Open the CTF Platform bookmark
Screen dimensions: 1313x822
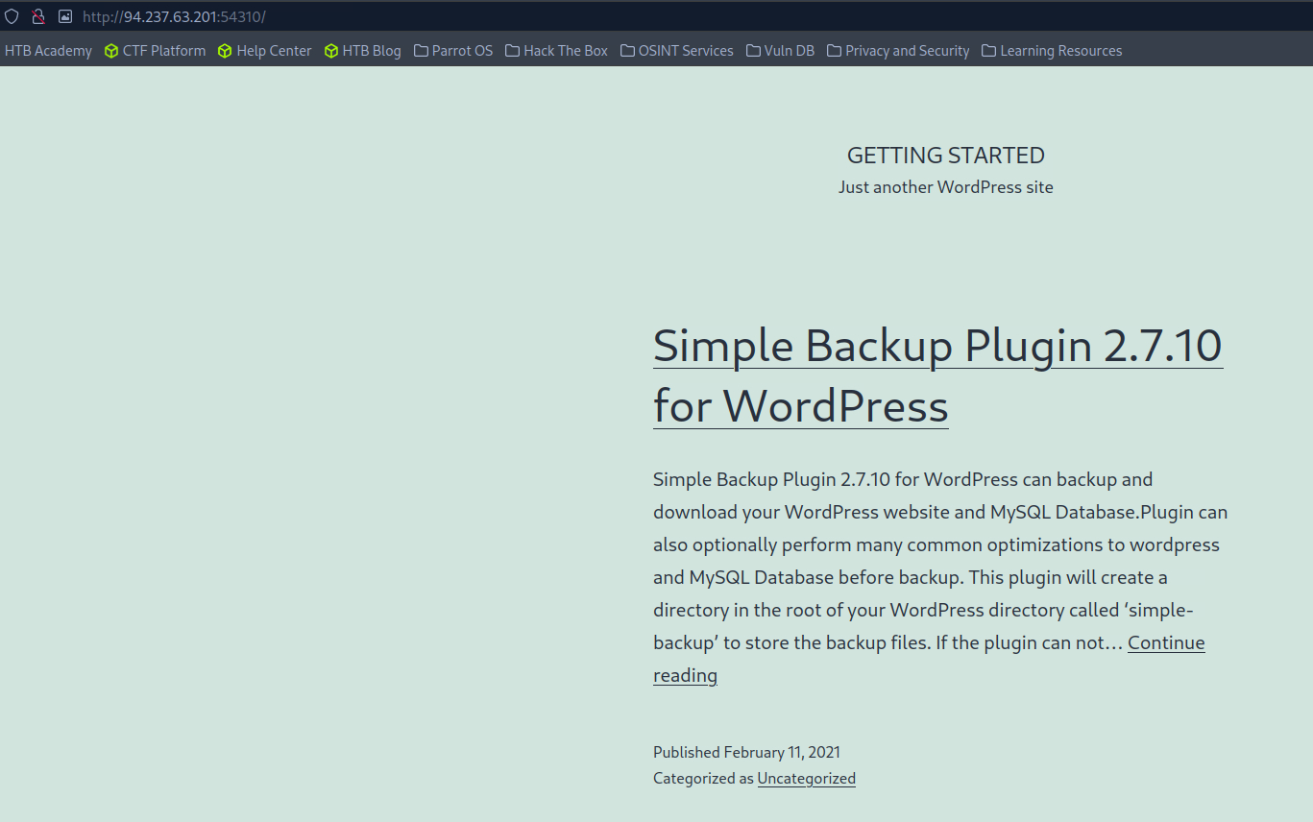click(x=155, y=51)
